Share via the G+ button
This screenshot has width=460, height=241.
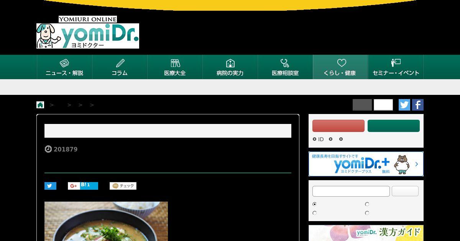tap(74, 186)
